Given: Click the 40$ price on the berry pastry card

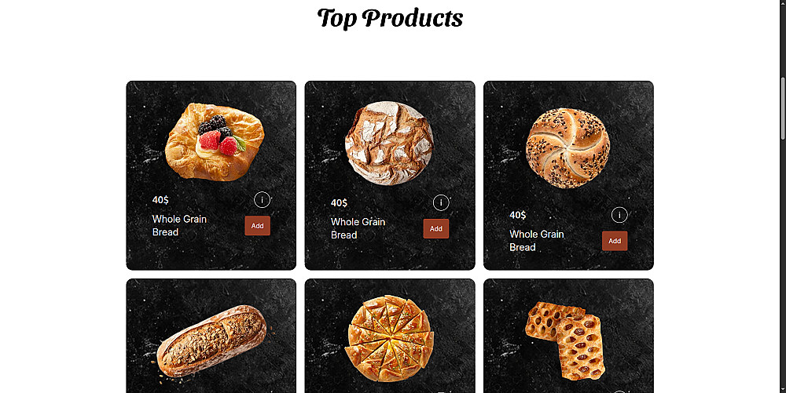Looking at the screenshot, I should [x=160, y=200].
